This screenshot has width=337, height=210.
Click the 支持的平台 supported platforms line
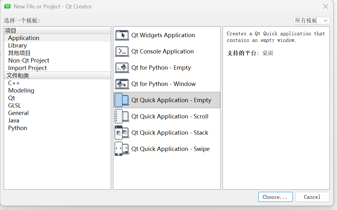coord(250,53)
